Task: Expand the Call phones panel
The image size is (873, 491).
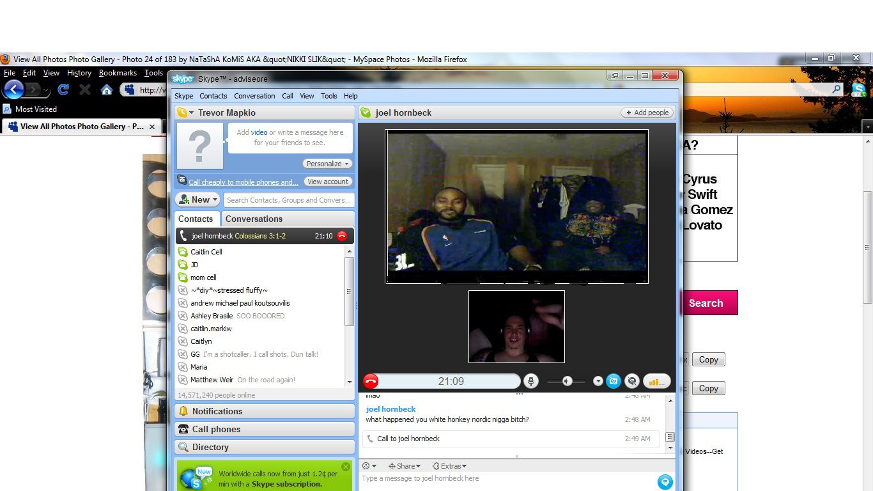Action: pos(265,429)
